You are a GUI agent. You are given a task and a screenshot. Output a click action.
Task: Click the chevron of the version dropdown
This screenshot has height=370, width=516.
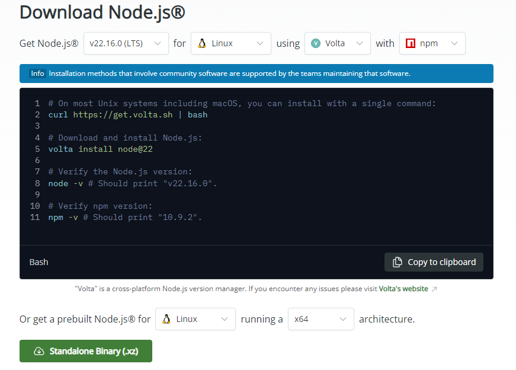pos(158,43)
